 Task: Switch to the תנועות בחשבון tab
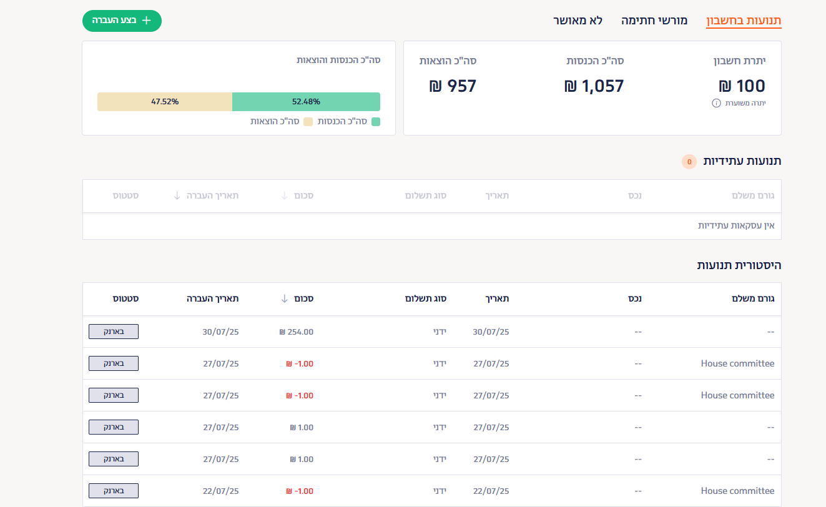pyautogui.click(x=744, y=21)
